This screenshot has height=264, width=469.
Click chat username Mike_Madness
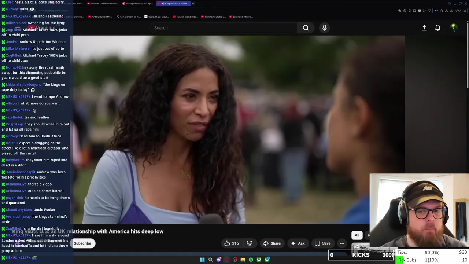[18, 49]
